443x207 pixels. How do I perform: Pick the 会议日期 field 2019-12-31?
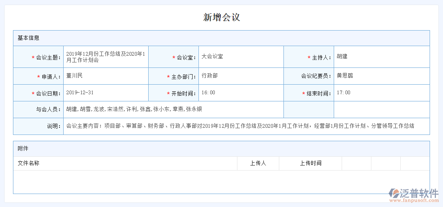pyautogui.click(x=106, y=93)
